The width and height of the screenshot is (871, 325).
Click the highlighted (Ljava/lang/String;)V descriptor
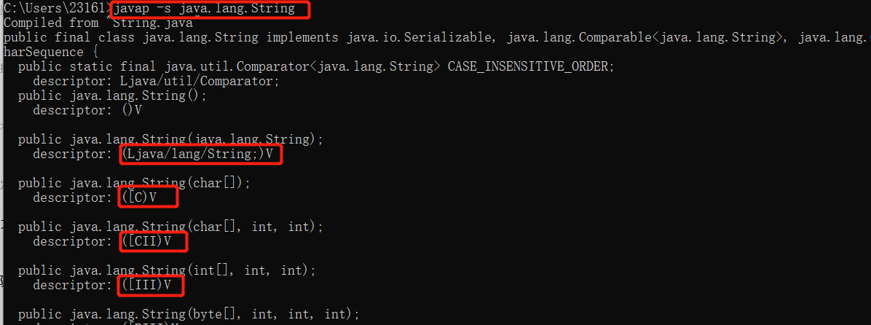click(x=198, y=154)
